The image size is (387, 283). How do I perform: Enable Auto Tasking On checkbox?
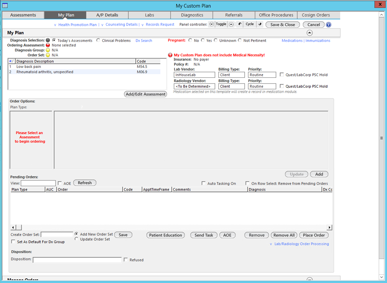[x=203, y=183]
